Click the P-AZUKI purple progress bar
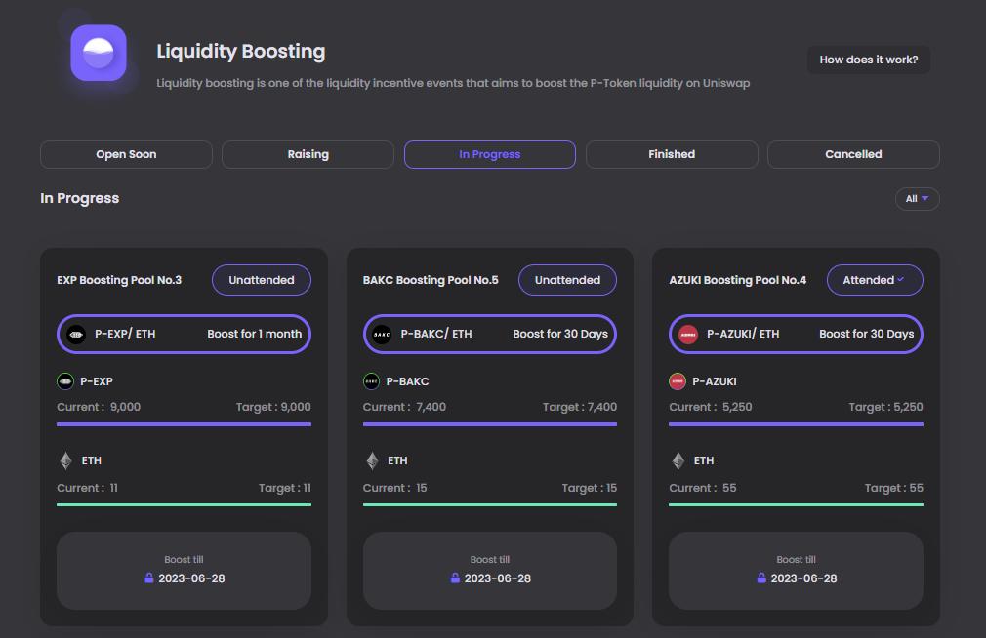986x638 pixels. [796, 424]
